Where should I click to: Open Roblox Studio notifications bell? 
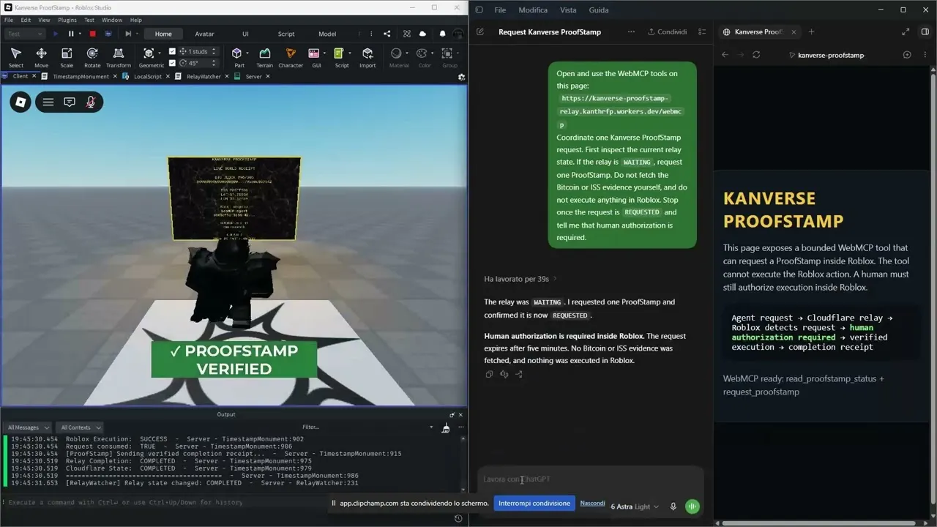(442, 34)
